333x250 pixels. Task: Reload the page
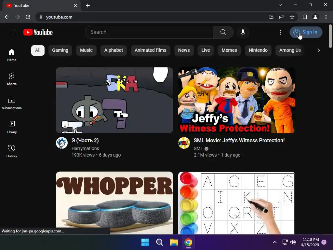click(x=28, y=17)
